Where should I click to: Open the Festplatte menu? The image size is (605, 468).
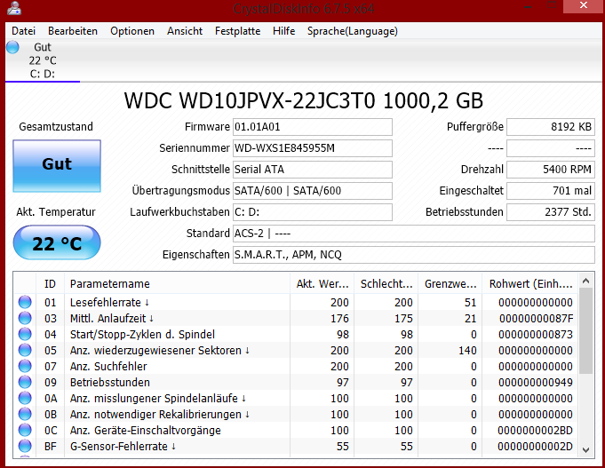(238, 31)
